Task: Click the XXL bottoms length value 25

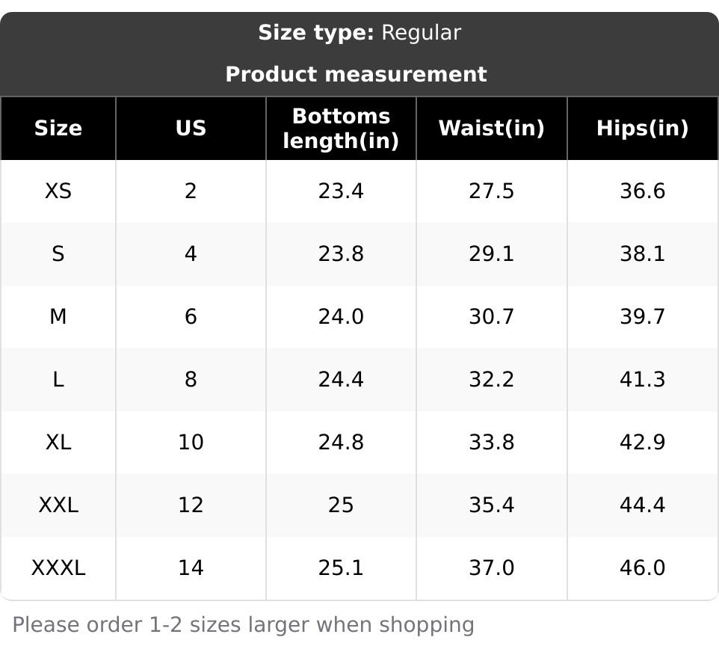Action: click(x=341, y=505)
